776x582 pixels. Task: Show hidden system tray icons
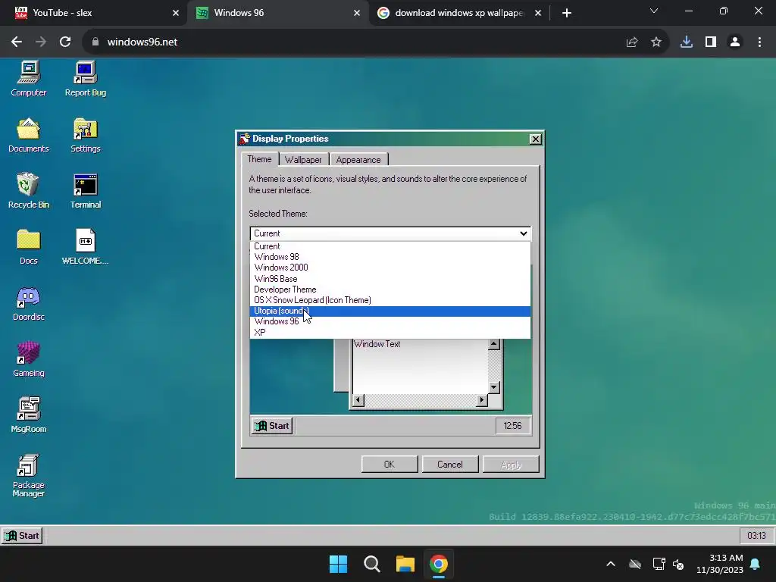coord(611,564)
